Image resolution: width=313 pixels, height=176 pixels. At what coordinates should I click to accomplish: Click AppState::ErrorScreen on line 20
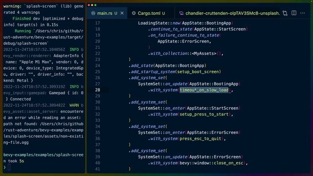[x=183, y=41]
